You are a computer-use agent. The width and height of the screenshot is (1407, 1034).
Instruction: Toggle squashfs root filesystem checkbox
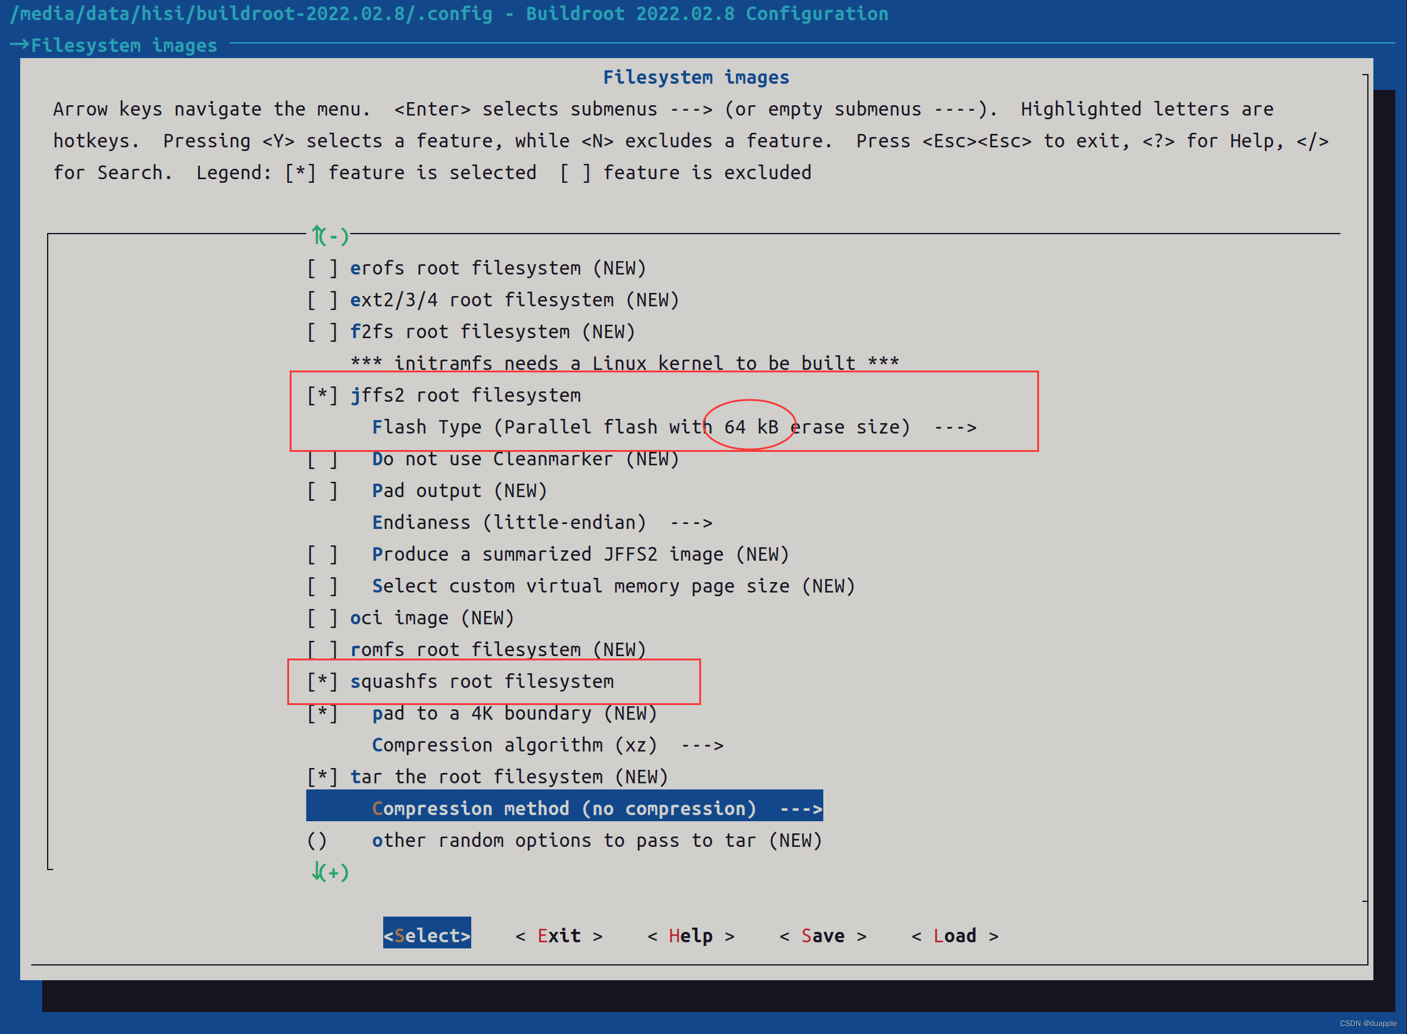coord(322,682)
